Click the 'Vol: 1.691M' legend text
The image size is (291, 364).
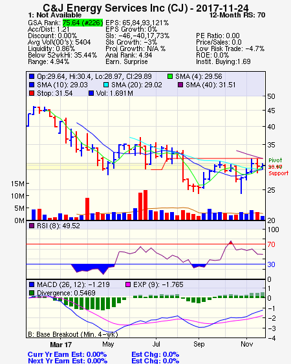coord(114,93)
